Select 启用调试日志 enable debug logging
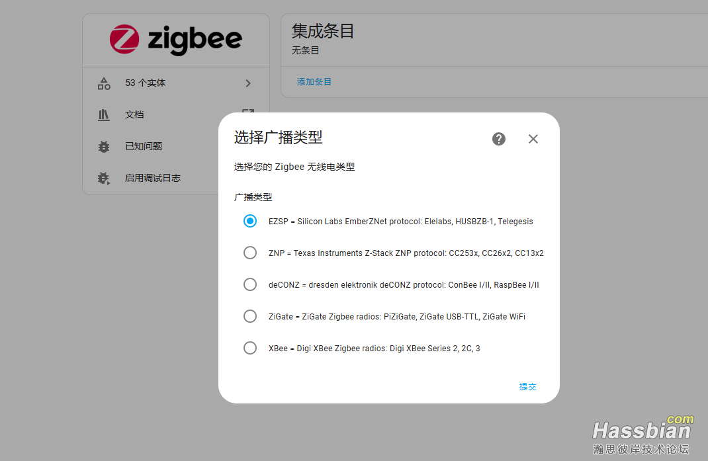This screenshot has width=708, height=461. click(x=154, y=178)
